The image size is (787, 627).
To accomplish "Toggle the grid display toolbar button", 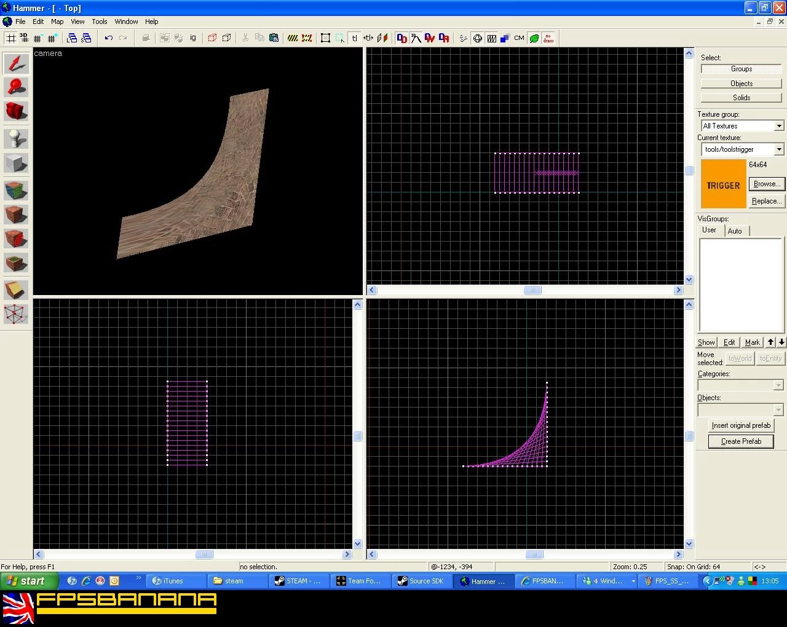I will 10,38.
